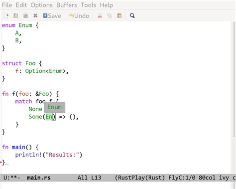236x189 pixels.
Task: Paste from the clipboard icon
Action: (x=119, y=15)
